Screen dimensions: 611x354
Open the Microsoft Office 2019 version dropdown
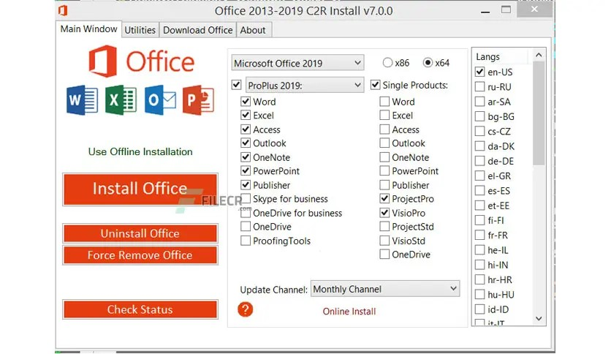[x=297, y=63]
